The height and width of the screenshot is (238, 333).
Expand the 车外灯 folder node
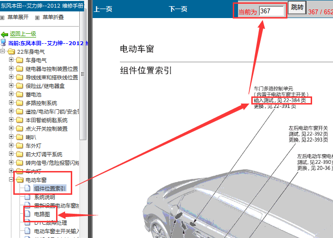click(x=11, y=145)
